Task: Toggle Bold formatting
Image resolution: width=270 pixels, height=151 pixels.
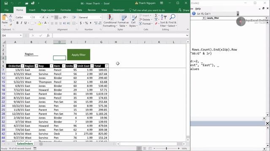Action: coord(17,23)
